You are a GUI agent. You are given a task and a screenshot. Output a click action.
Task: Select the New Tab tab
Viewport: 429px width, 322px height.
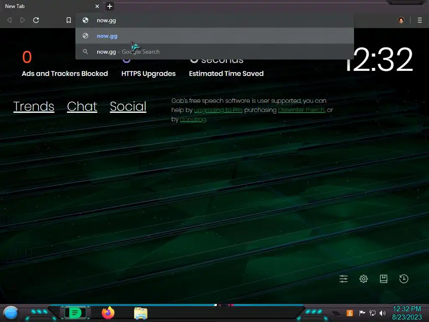coord(51,6)
